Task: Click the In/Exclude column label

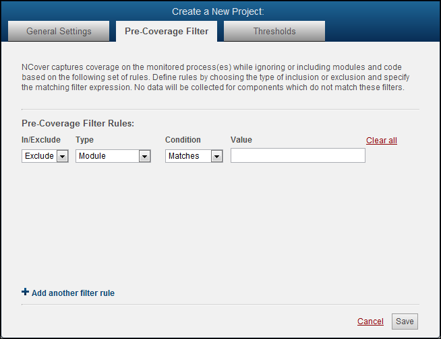Action: [x=41, y=140]
